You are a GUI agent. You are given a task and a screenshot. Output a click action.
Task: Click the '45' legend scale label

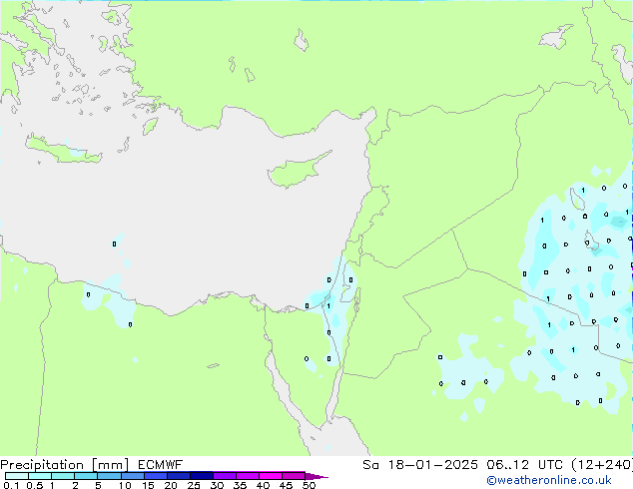tap(286, 485)
